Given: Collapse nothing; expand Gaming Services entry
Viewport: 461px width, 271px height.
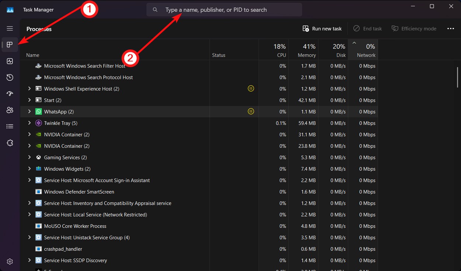Looking at the screenshot, I should [x=29, y=157].
